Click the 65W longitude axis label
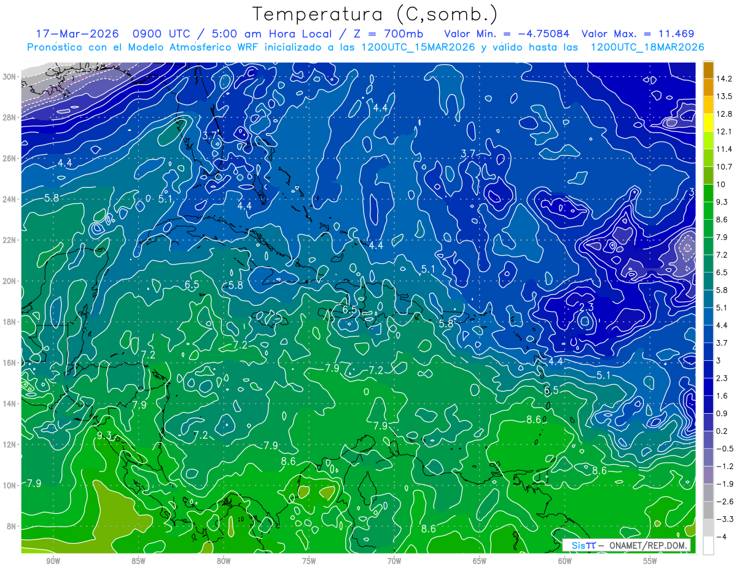 pyautogui.click(x=480, y=561)
